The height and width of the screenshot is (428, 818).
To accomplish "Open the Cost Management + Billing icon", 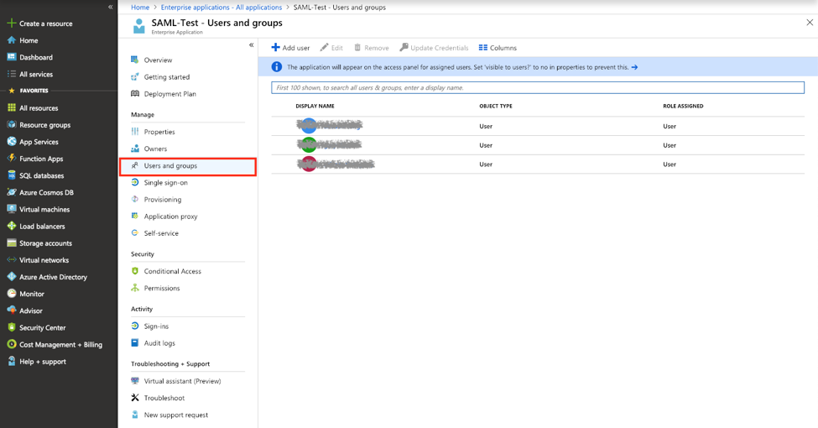I will (x=12, y=344).
